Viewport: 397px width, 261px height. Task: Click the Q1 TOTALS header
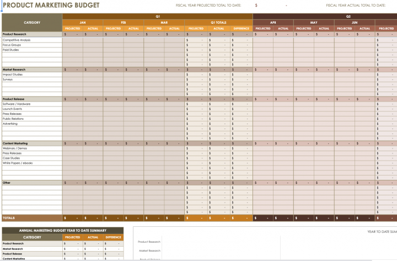(218, 23)
